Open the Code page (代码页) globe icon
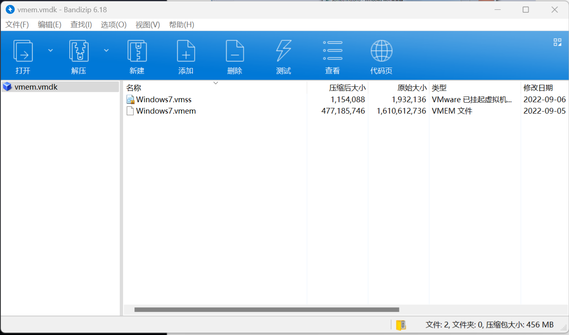 [381, 51]
